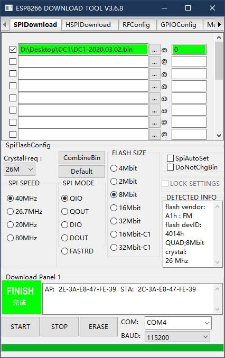Click the START button
The image size is (225, 358).
(20, 326)
